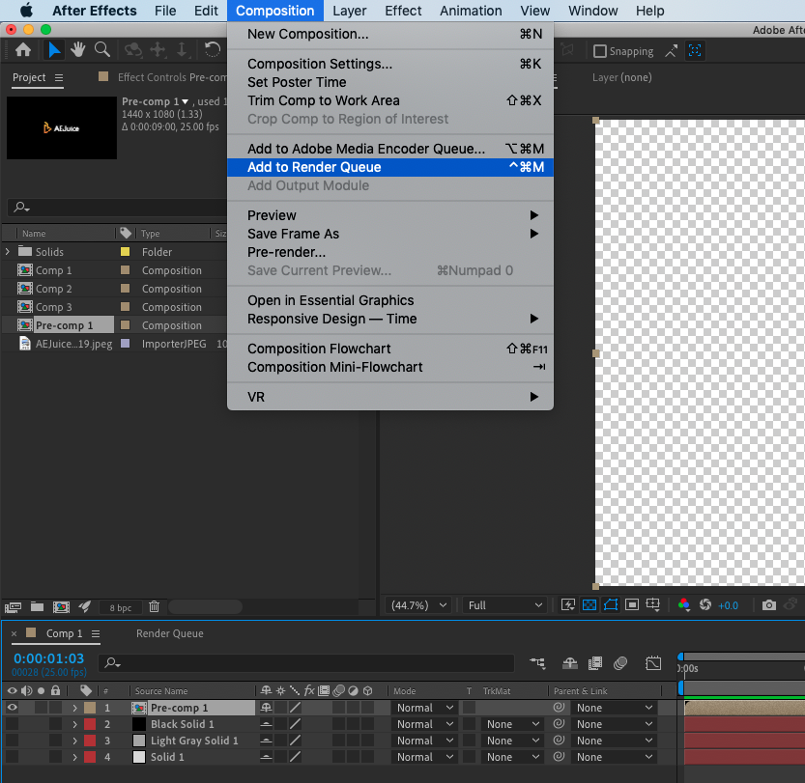This screenshot has width=805, height=783.
Task: Toggle visibility of Black Solid 1 layer
Action: click(x=13, y=724)
